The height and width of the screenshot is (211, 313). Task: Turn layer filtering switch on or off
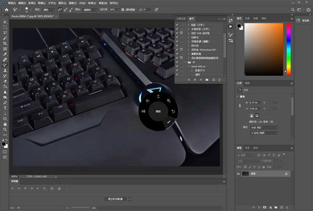pyautogui.click(x=284, y=155)
